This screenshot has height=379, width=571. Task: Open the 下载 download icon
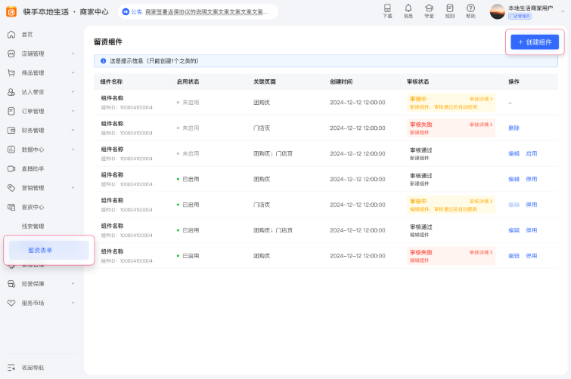(x=387, y=8)
